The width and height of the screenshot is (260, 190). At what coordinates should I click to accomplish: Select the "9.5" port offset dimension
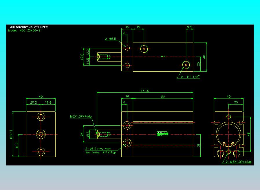190,27
